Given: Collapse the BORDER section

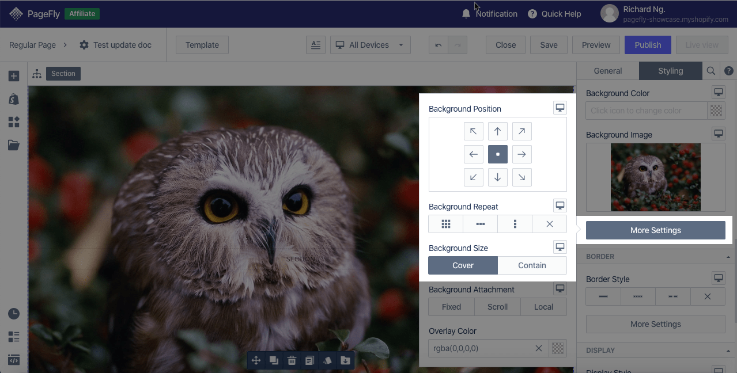Looking at the screenshot, I should (x=728, y=257).
